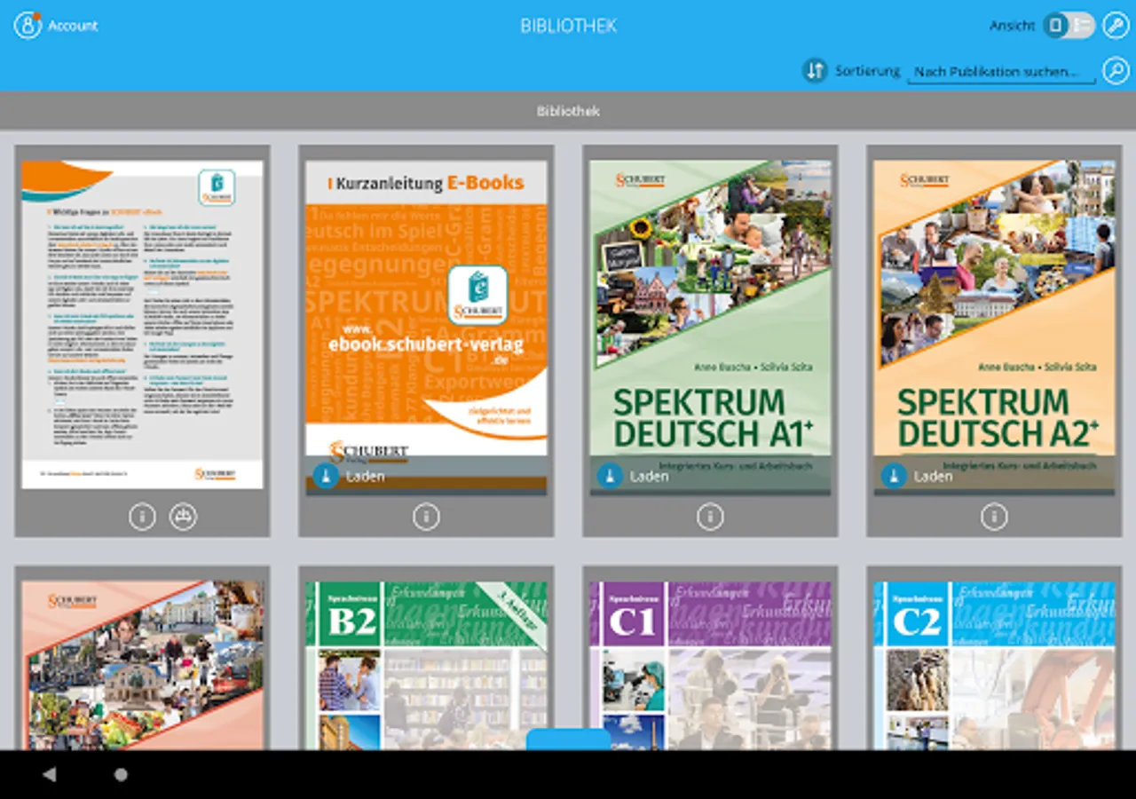The width and height of the screenshot is (1136, 799).
Task: Toggle the Ansicht view switch
Action: point(1069,25)
